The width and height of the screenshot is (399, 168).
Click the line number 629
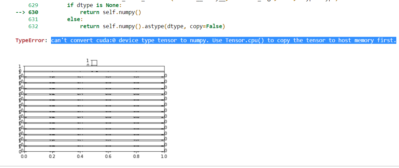(33, 5)
